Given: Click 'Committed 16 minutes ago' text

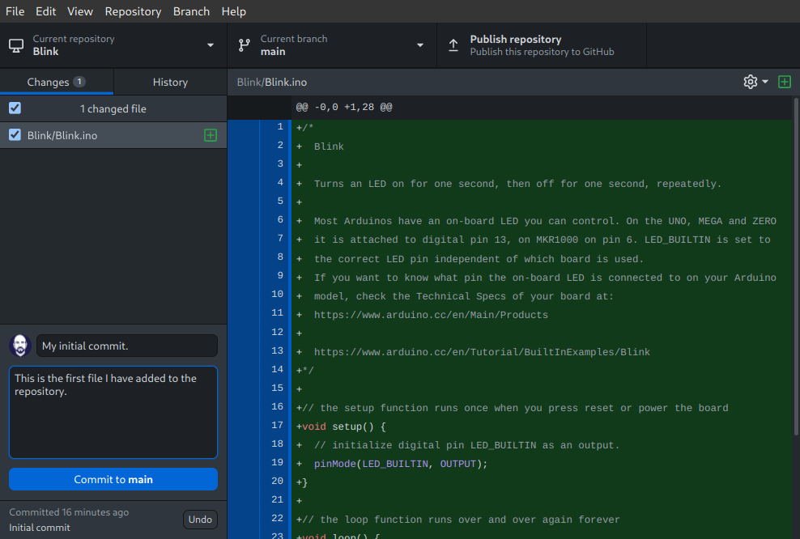Looking at the screenshot, I should tap(69, 512).
